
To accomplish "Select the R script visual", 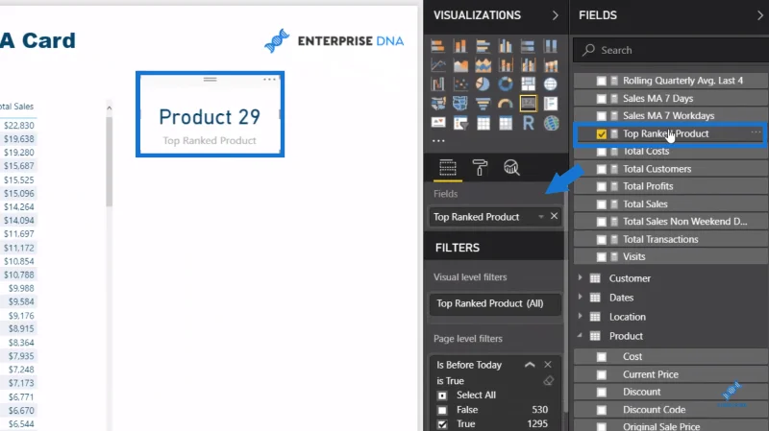I will tap(528, 123).
